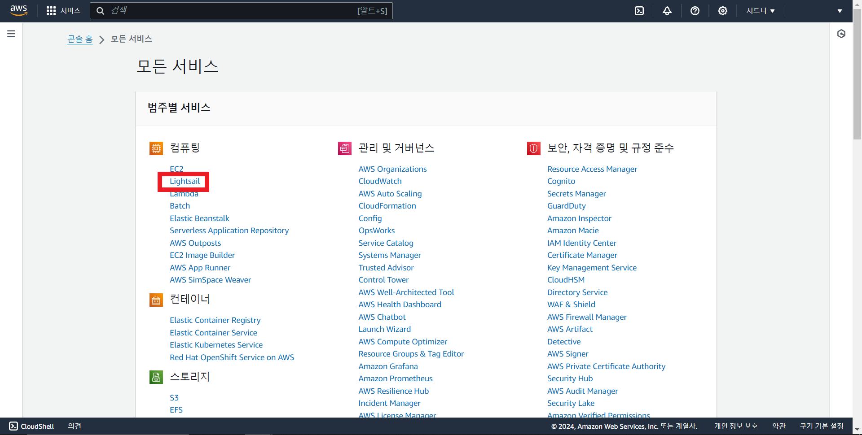Image resolution: width=862 pixels, height=435 pixels.
Task: Open the EC2 service link
Action: pos(176,169)
